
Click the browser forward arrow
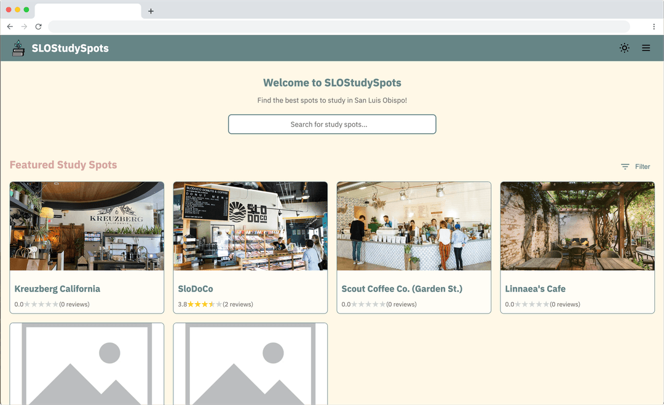(x=24, y=26)
